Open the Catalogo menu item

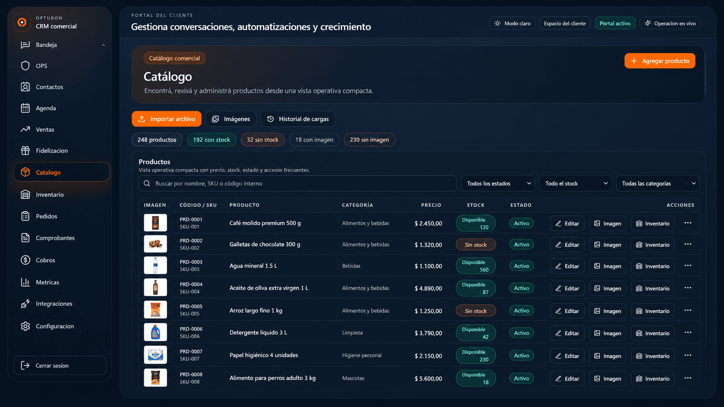pyautogui.click(x=61, y=172)
